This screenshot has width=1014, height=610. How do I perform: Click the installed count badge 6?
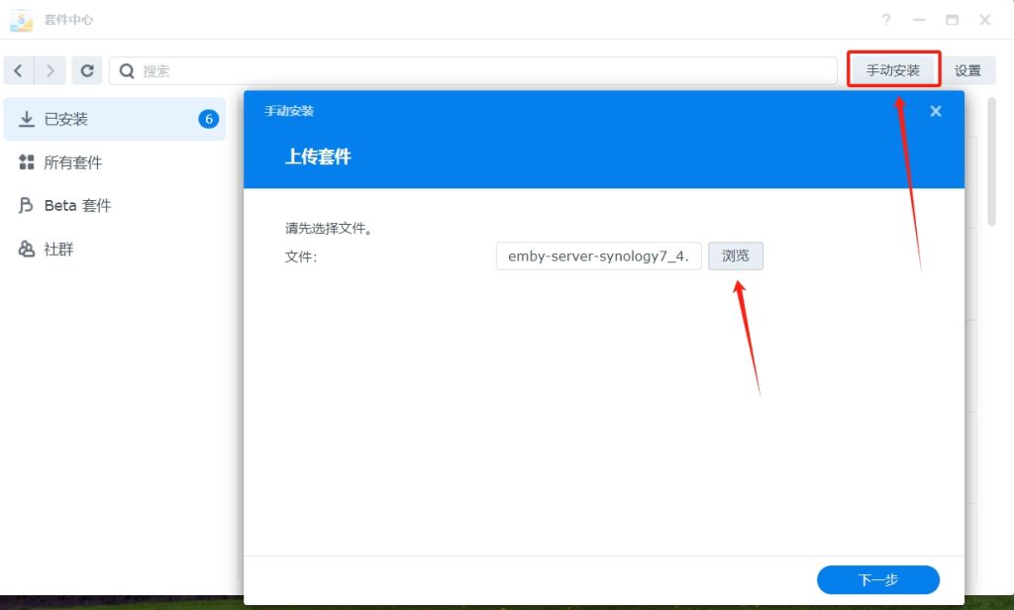point(208,119)
